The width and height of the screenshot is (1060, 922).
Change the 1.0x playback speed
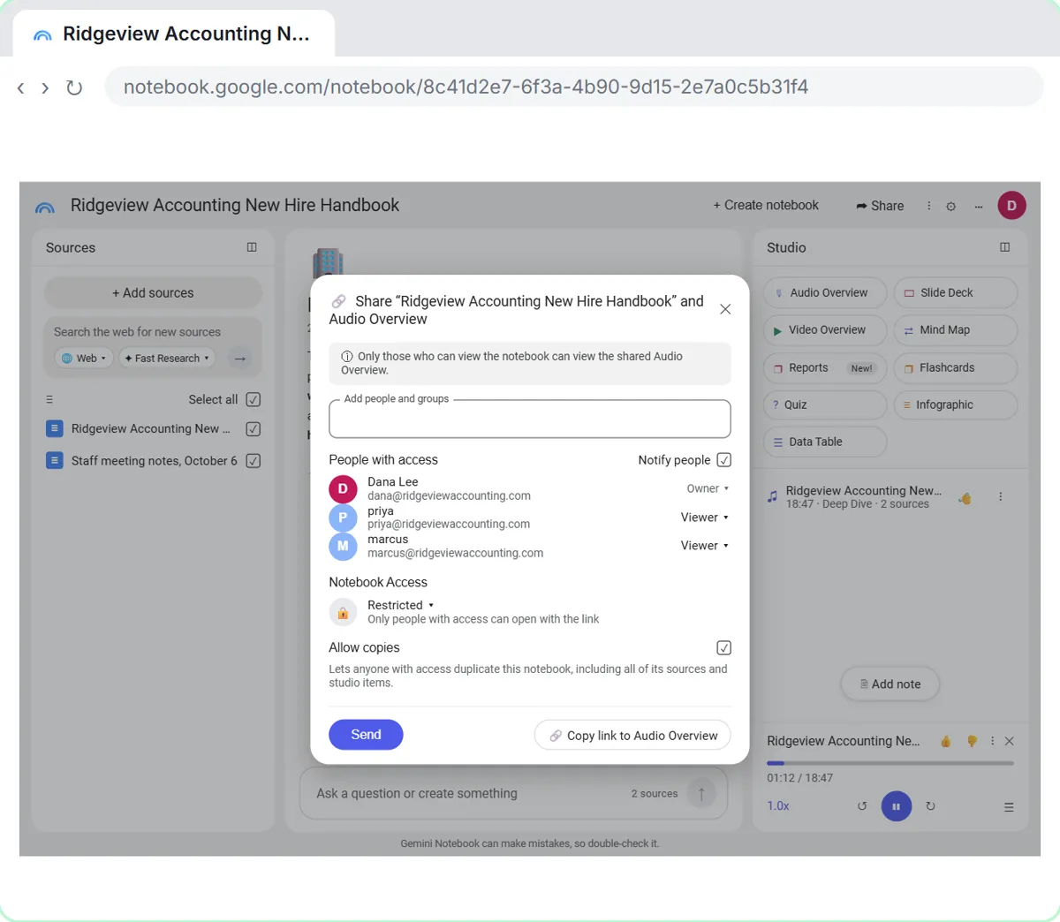tap(778, 806)
